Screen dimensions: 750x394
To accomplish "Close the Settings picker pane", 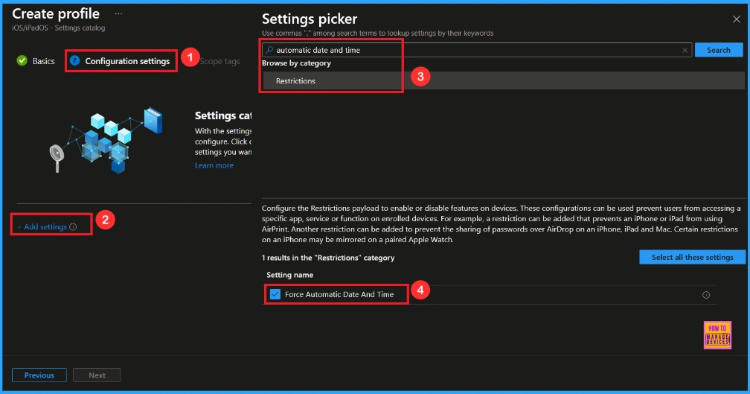I will coord(736,19).
